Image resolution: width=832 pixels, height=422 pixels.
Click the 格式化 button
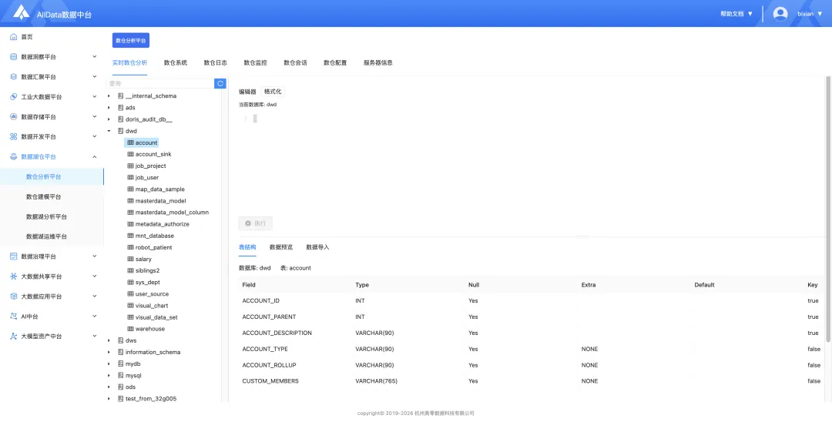(x=273, y=92)
